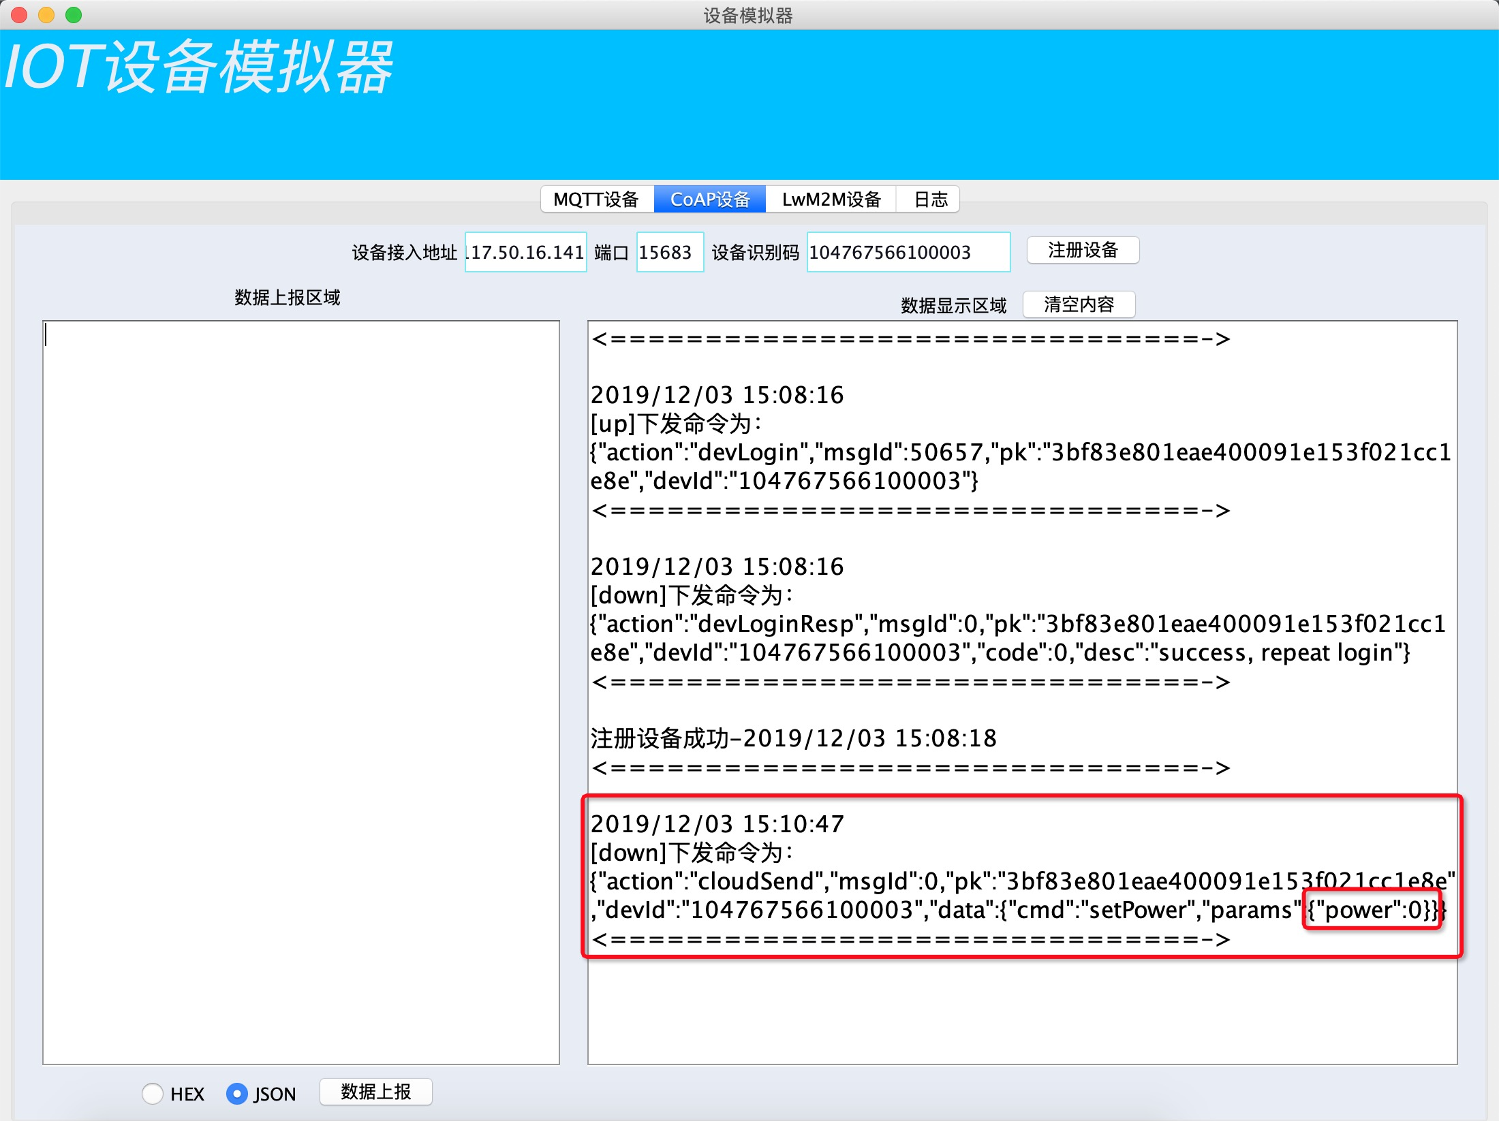Click inside the 数据上报区域 text area
The image size is (1499, 1121).
(x=300, y=691)
